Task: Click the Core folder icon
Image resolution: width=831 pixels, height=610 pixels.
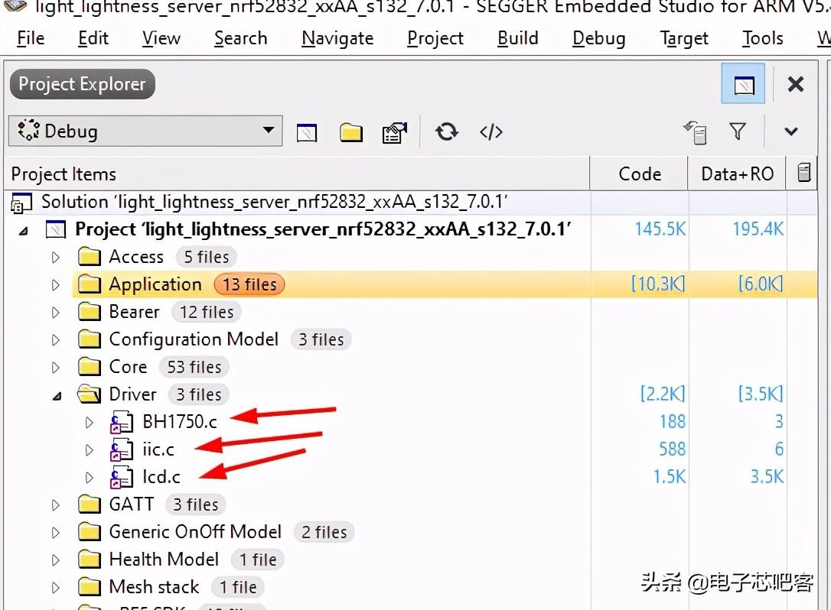Action: 89,367
